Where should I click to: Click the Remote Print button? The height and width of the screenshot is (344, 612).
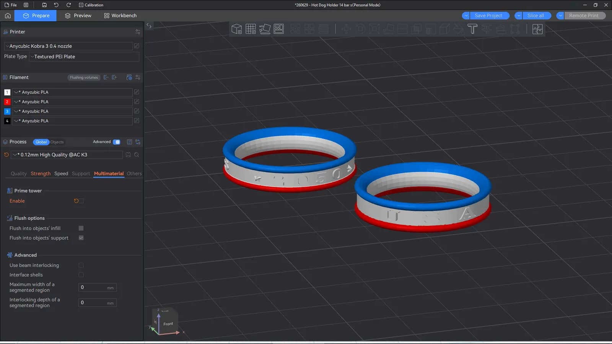(x=585, y=16)
